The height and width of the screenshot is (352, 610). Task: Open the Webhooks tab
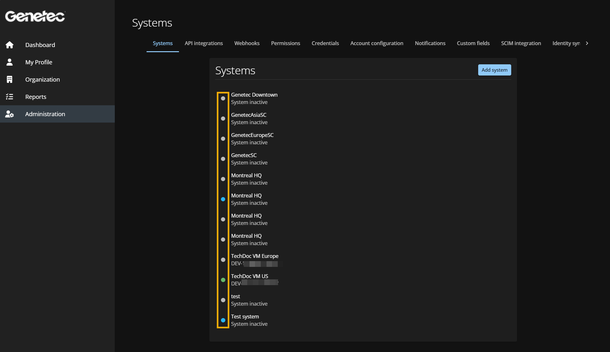[247, 43]
